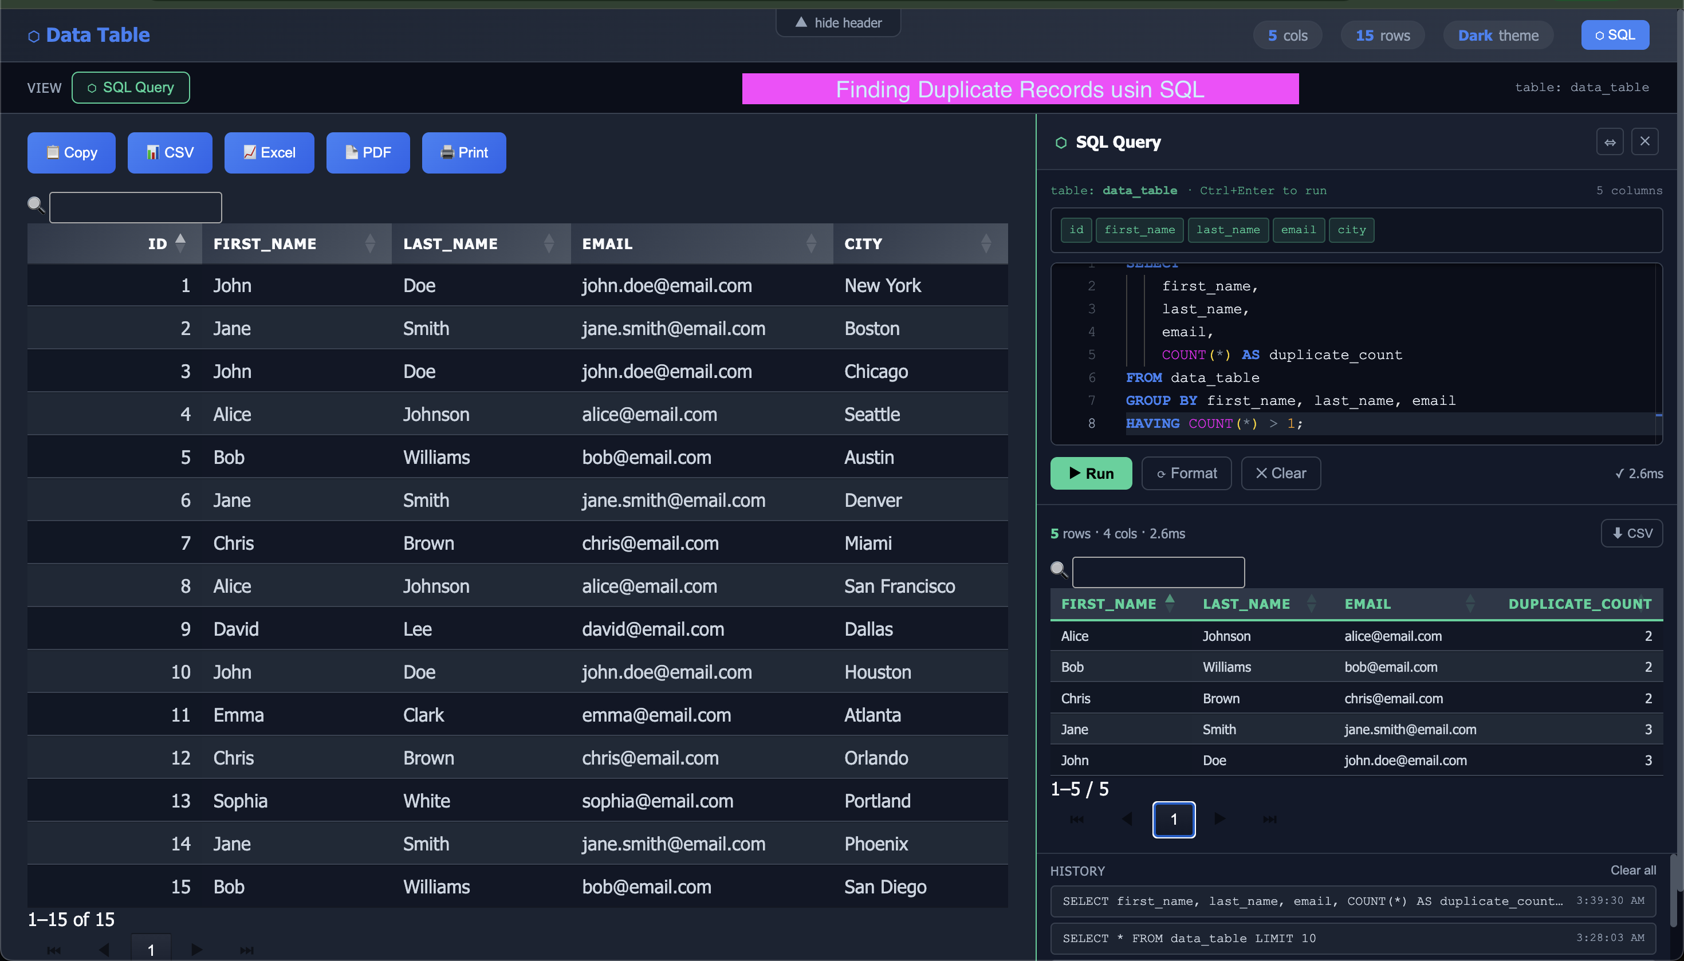Click SQL editor vertical scrollbar
This screenshot has width=1684, height=961.
click(1658, 353)
